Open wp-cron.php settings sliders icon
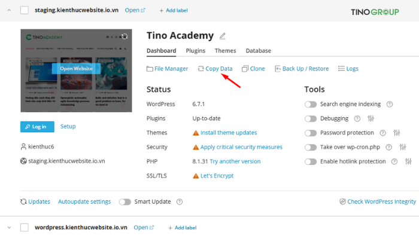Image resolution: width=419 pixels, height=239 pixels. coord(403,147)
